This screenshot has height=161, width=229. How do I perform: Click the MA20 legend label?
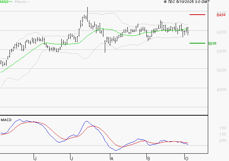point(4,2)
